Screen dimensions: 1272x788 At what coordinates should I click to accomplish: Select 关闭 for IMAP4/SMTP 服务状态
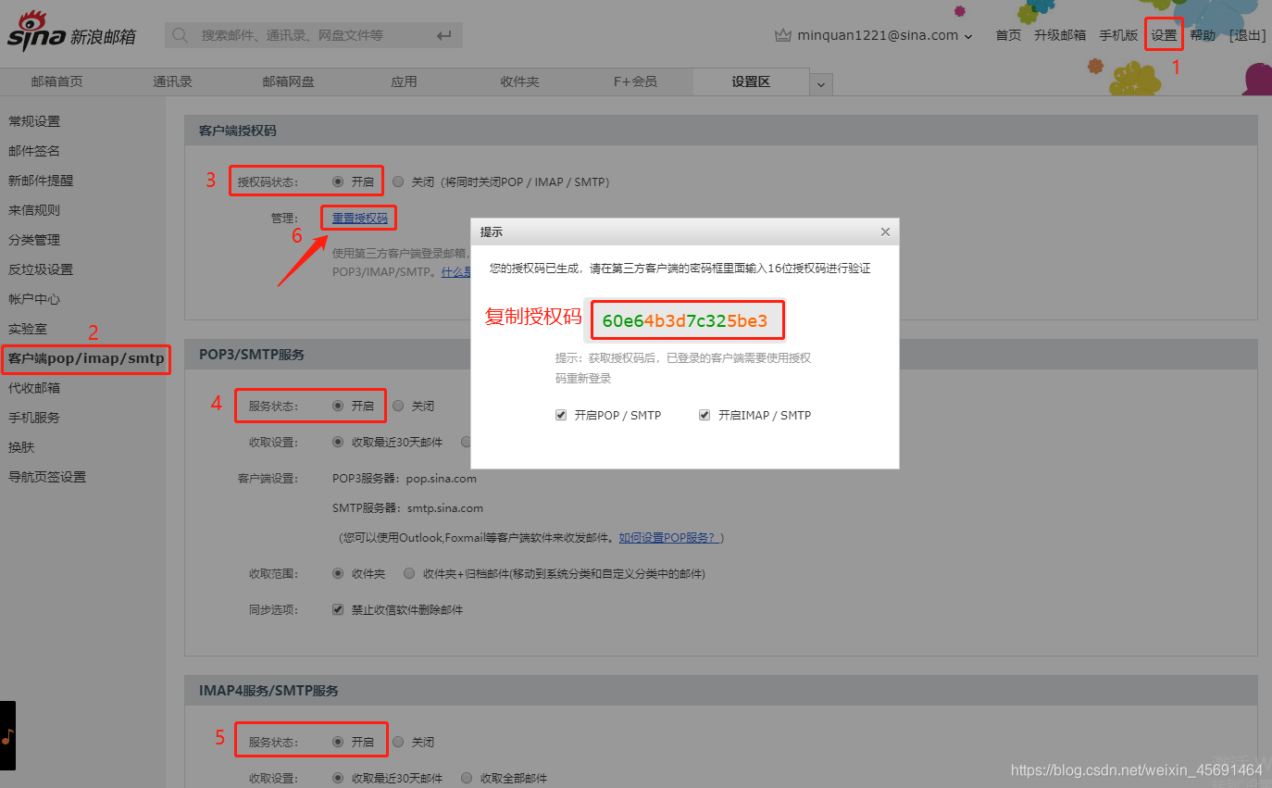(x=398, y=742)
